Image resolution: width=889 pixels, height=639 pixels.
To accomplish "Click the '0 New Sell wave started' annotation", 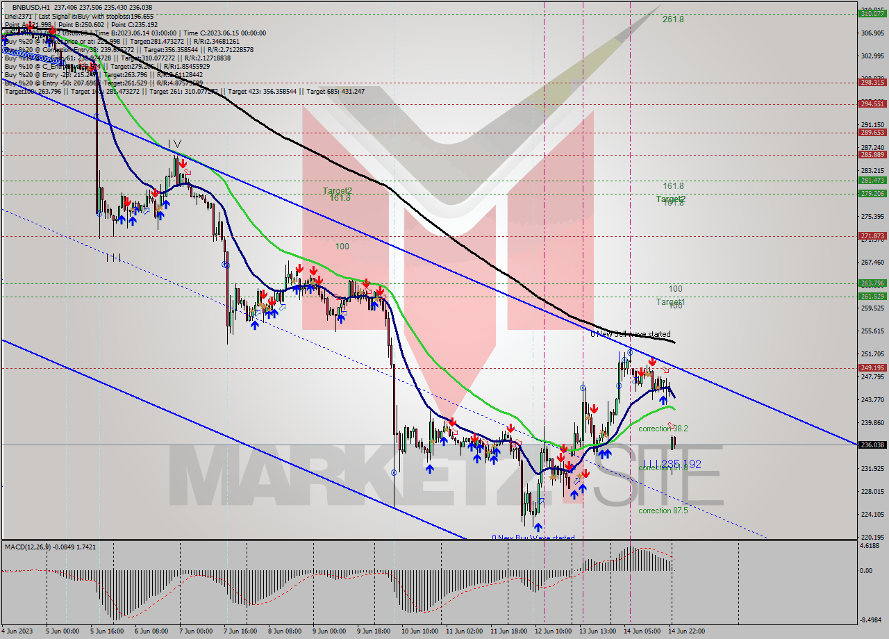I will click(631, 334).
